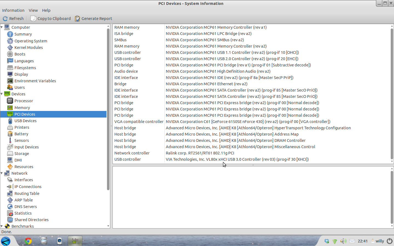Open the View menu
Image resolution: width=394 pixels, height=246 pixels.
click(x=33, y=10)
